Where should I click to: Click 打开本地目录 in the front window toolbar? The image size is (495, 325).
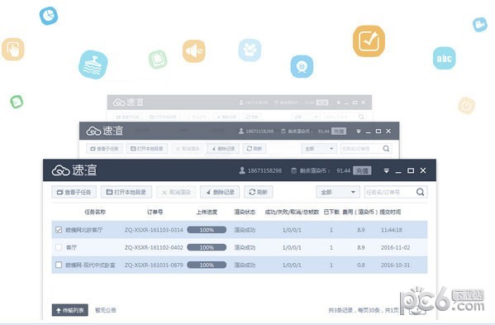click(126, 192)
